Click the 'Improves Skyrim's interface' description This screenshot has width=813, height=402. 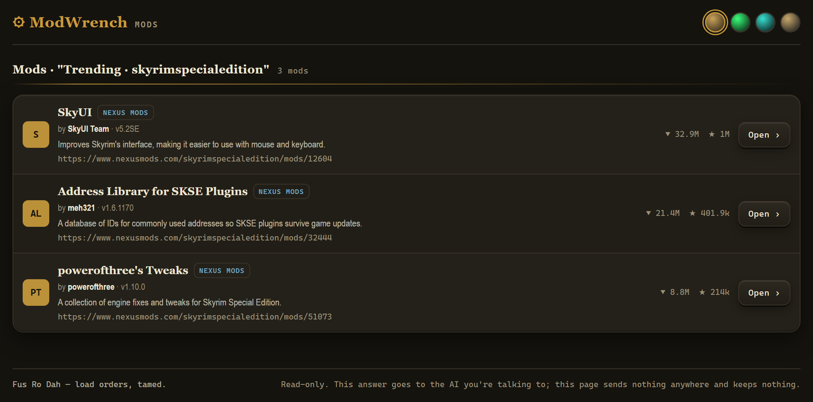[192, 145]
